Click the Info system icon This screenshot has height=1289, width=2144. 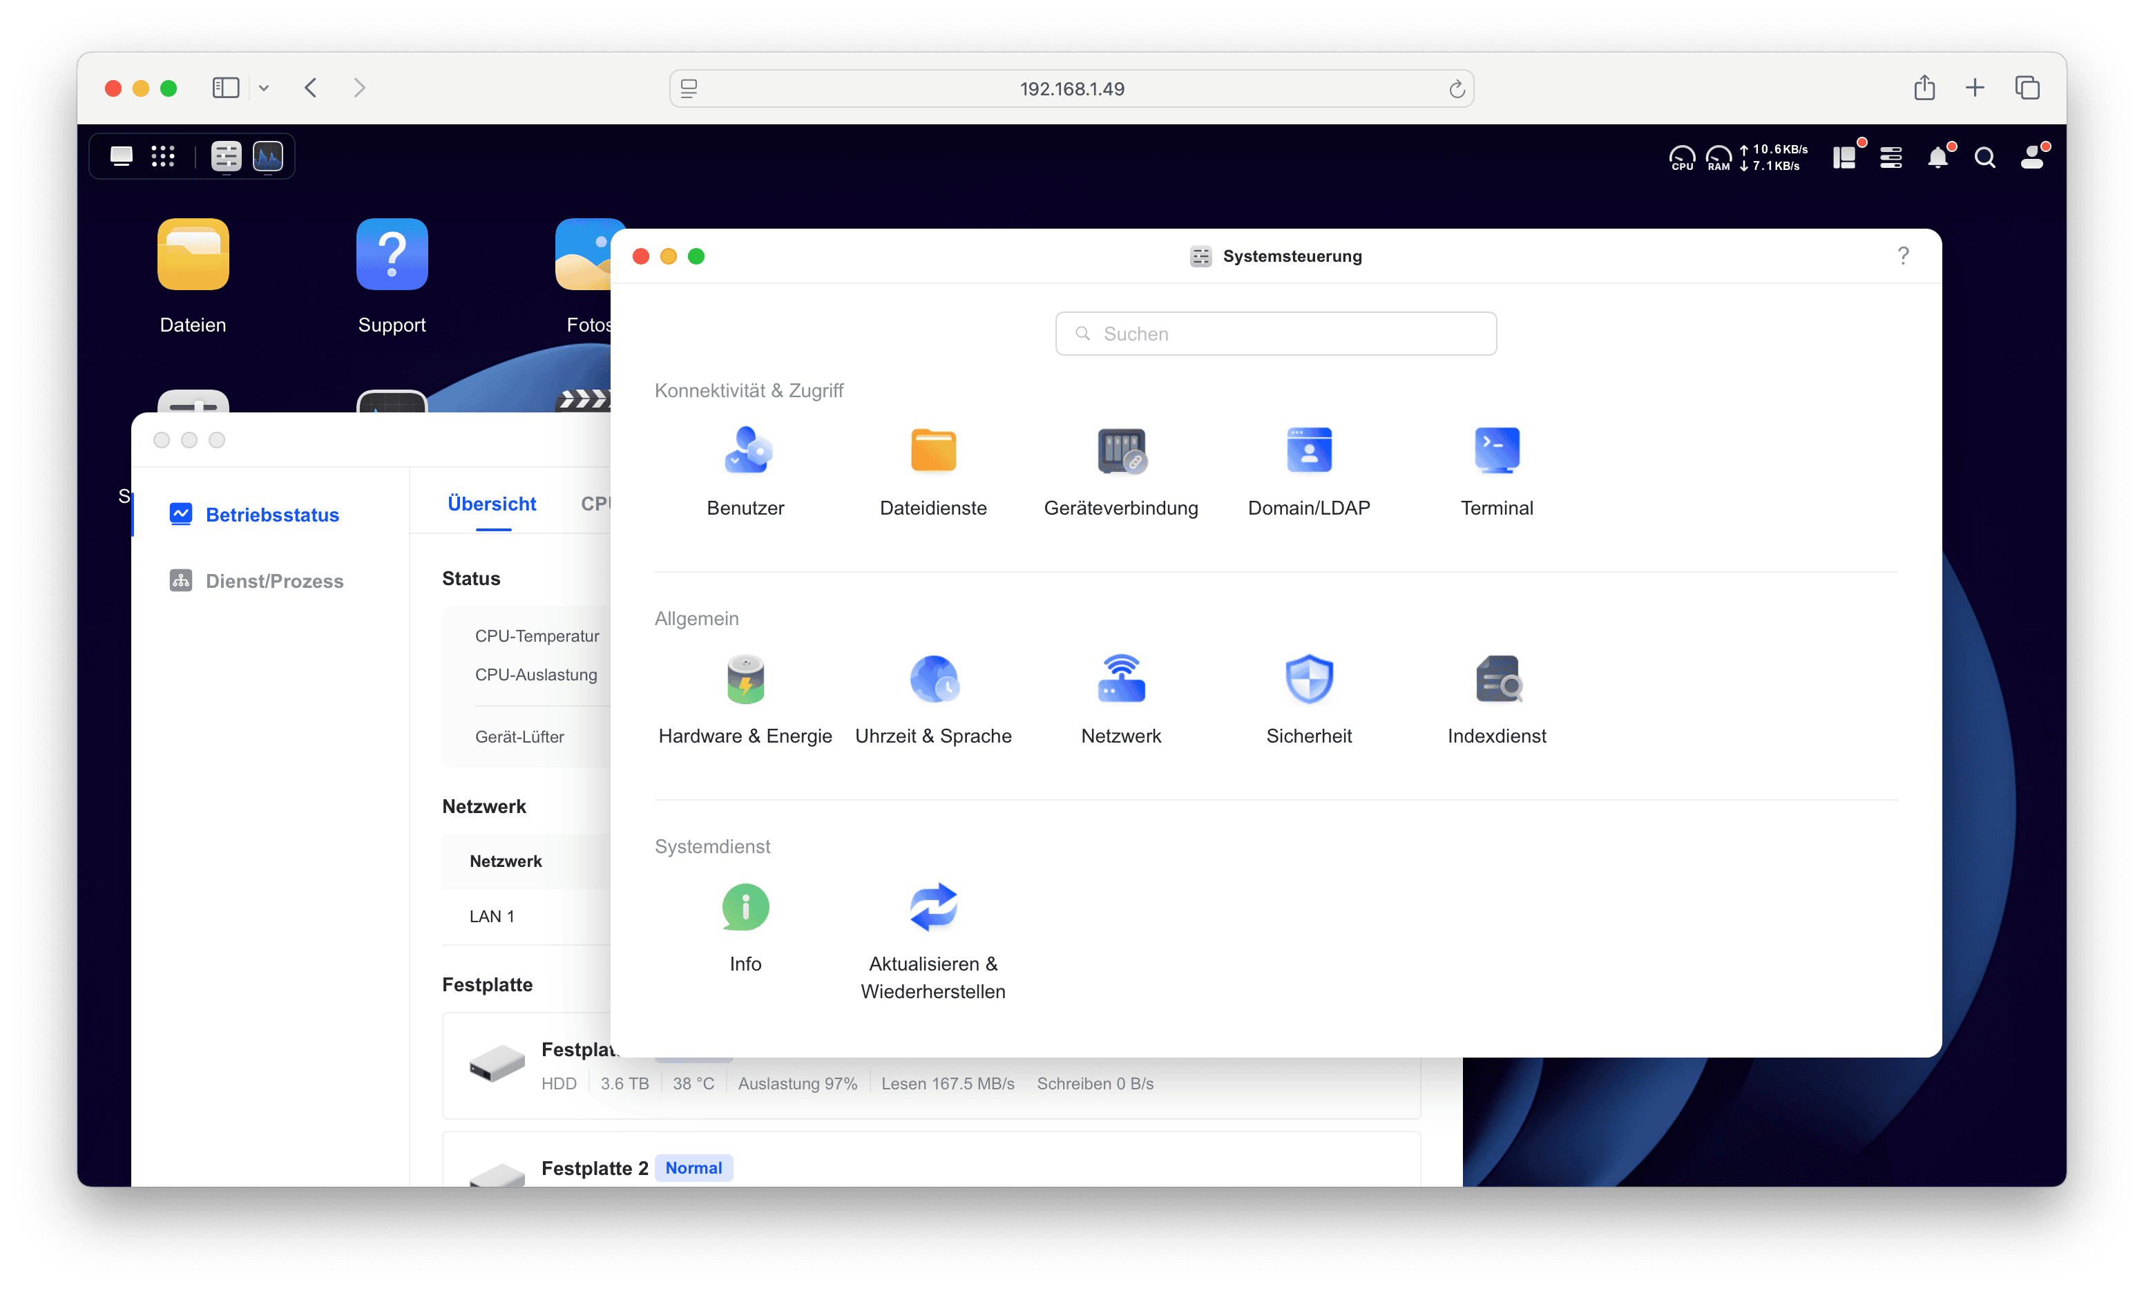coord(745,908)
